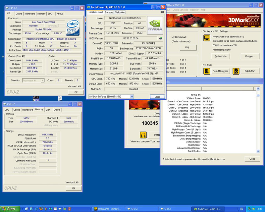Click the Intel Core 2 Duo logo
Screen dimensions: 265x212
point(73,27)
